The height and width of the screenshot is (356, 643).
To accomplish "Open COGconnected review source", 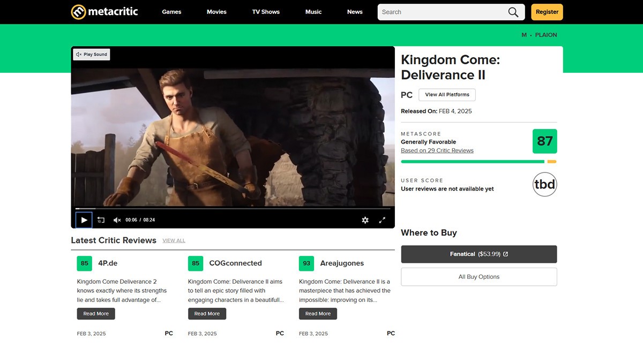I will [235, 263].
